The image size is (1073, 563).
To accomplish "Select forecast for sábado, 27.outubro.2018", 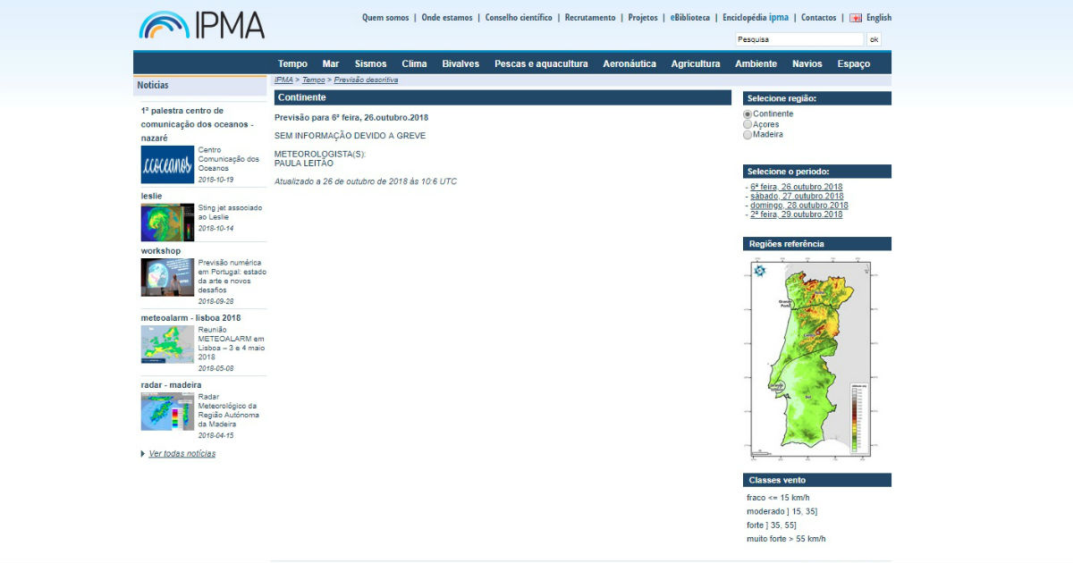I will point(797,197).
